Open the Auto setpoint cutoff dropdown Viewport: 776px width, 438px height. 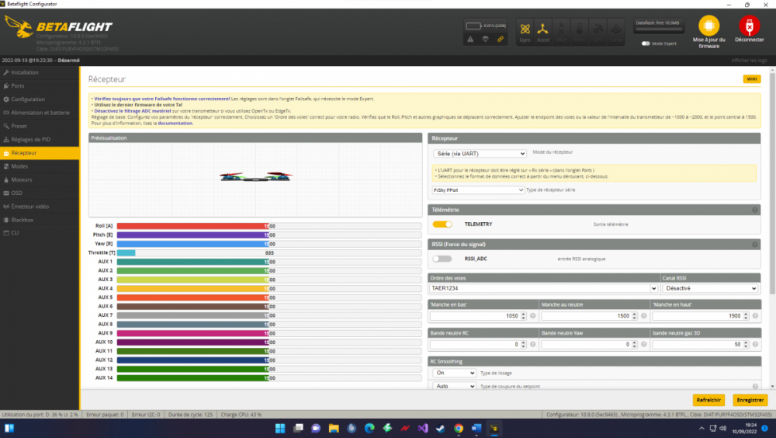(454, 386)
